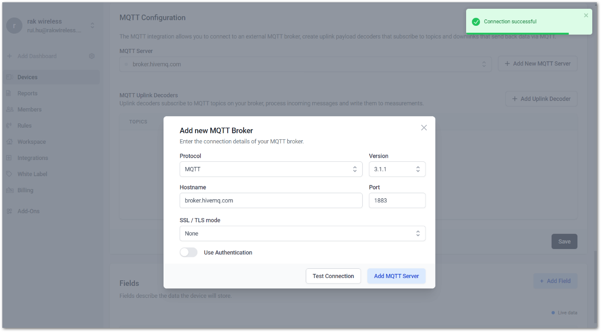Enable the Use Authentication toggle
601x332 pixels.
pyautogui.click(x=188, y=253)
